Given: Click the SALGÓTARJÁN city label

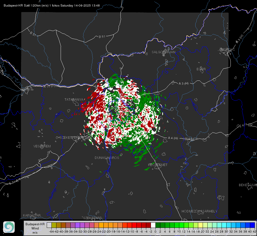Looking at the screenshot, I should pyautogui.click(x=163, y=52).
